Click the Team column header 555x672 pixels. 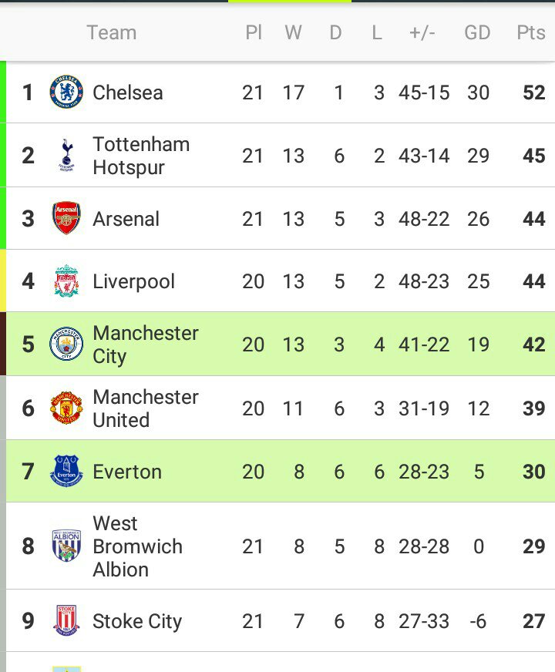coord(111,32)
